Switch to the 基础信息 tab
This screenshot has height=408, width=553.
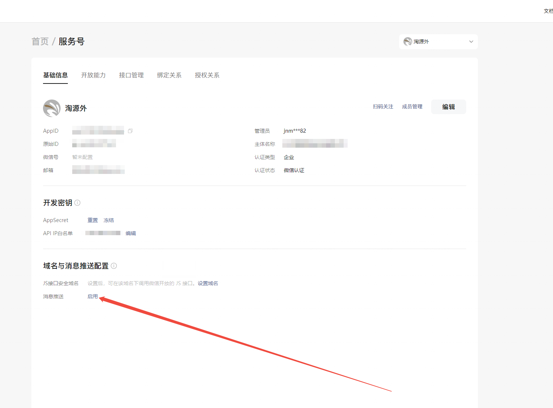[x=55, y=75]
